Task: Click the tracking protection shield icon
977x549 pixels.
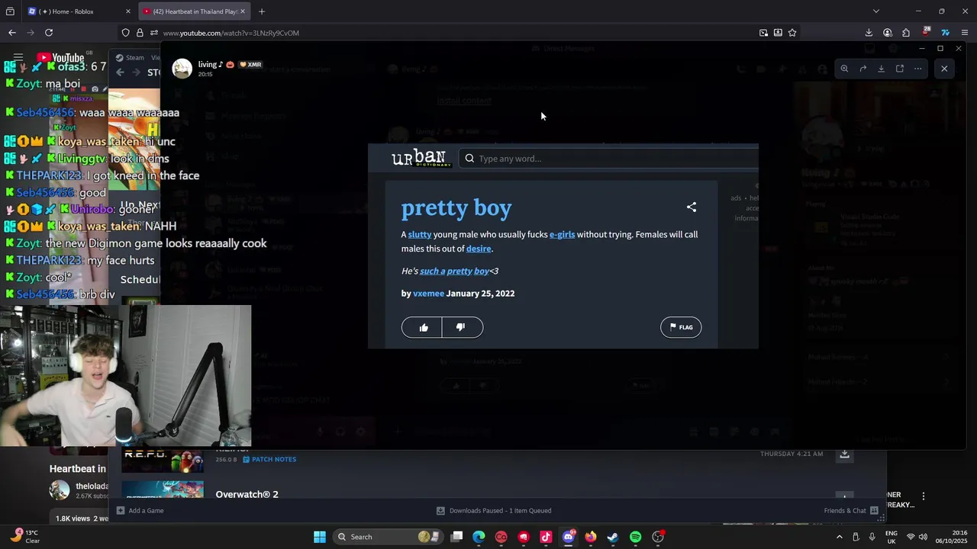Action: pos(125,33)
